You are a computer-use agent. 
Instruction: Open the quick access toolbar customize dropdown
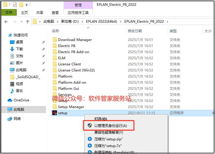pos(27,5)
